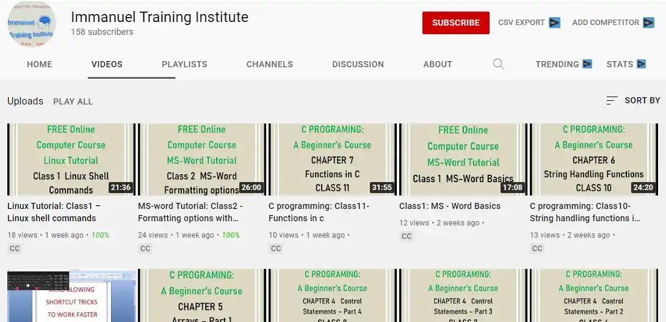Click CC badge under MS-word Tutorial Class2 video
This screenshot has width=666, height=322.
(x=145, y=249)
